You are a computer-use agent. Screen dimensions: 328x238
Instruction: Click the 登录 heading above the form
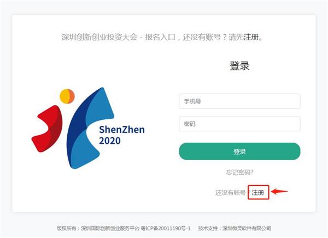pyautogui.click(x=239, y=66)
